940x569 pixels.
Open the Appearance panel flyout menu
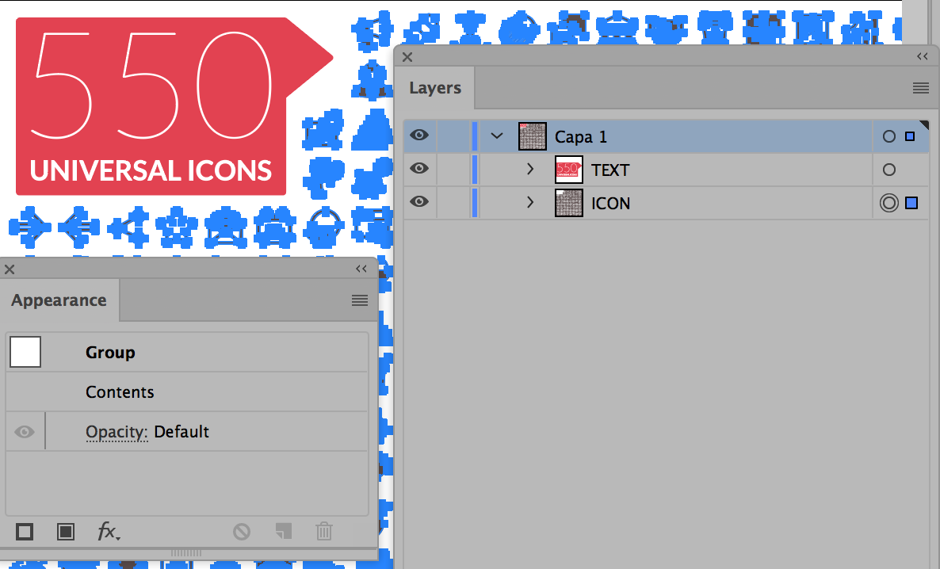pyautogui.click(x=360, y=300)
